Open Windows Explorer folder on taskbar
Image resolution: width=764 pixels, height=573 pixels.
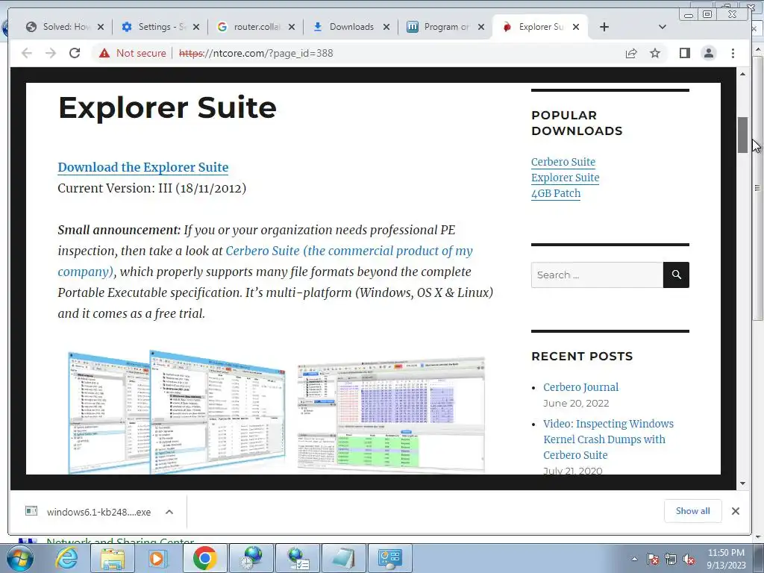tap(113, 558)
